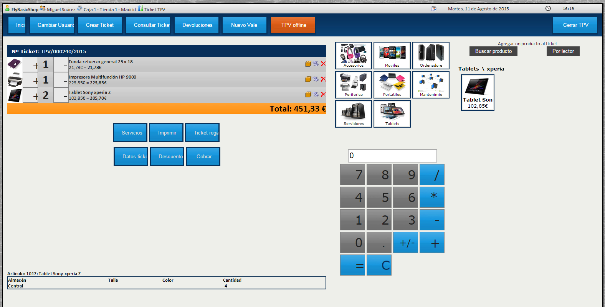Open the Crear Ticket menu item
Image resolution: width=605 pixels, height=307 pixels.
(x=100, y=25)
